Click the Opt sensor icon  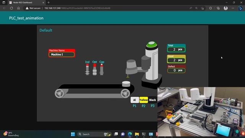95,69
